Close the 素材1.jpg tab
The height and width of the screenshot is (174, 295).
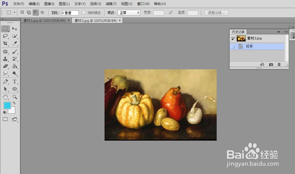[69, 20]
